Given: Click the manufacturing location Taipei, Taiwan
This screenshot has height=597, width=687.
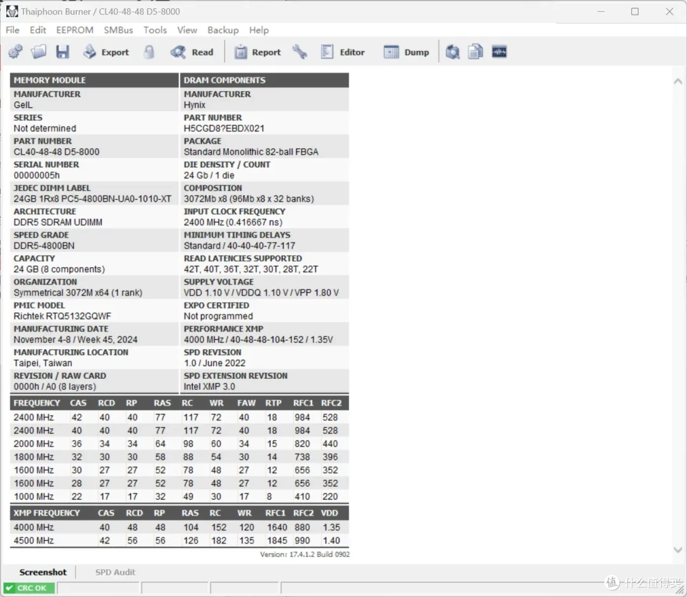Looking at the screenshot, I should (43, 363).
